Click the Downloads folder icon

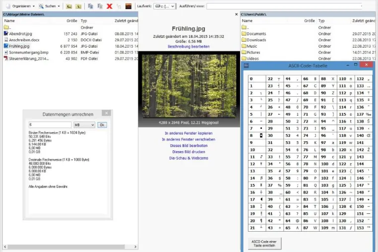tap(244, 40)
